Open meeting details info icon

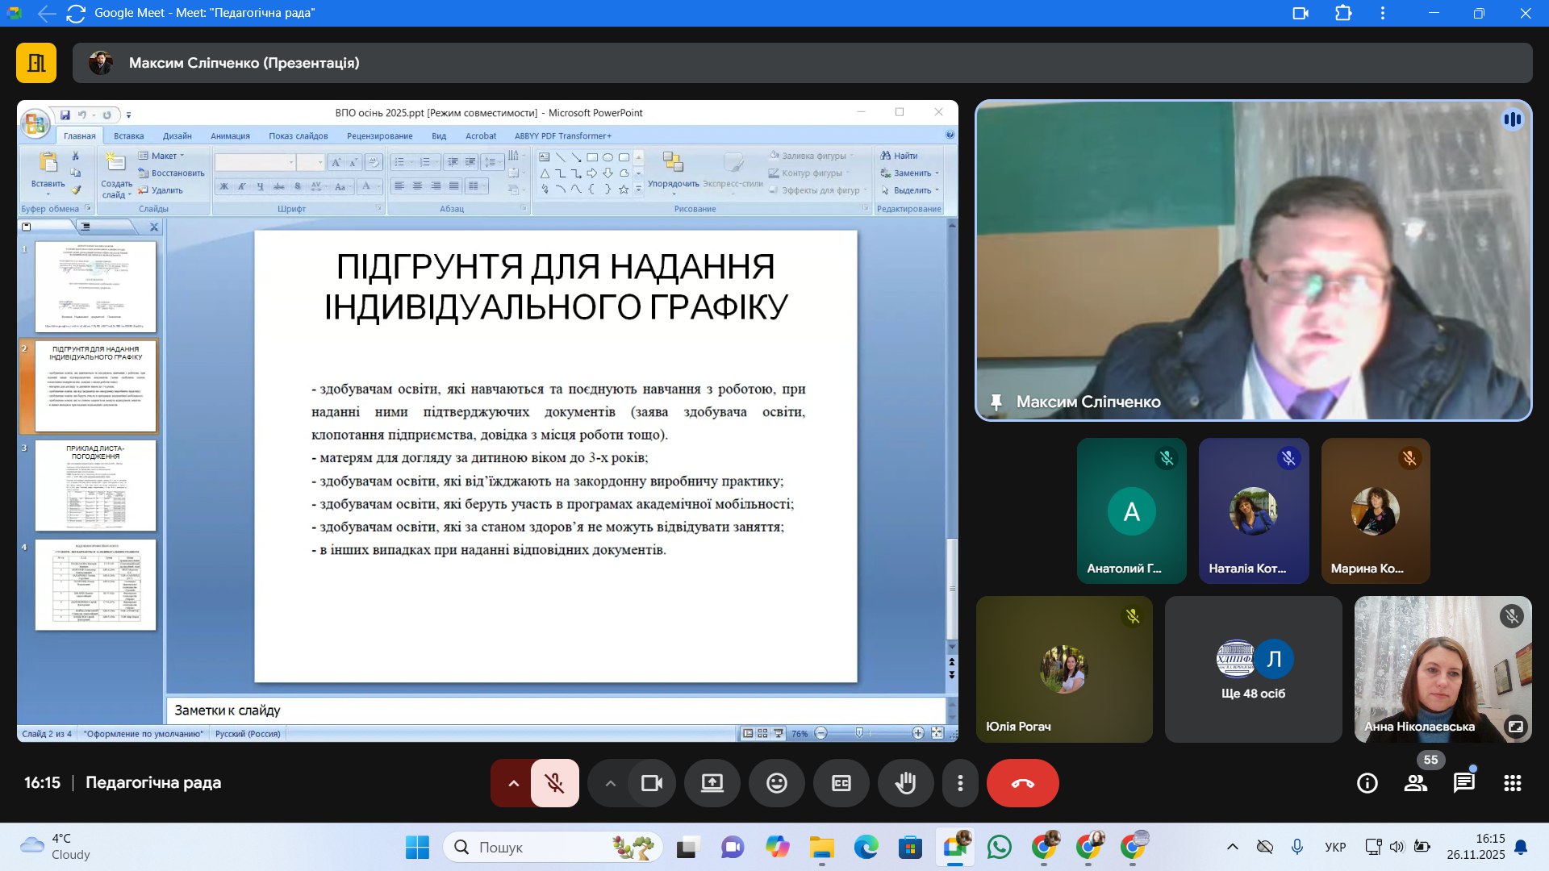click(x=1367, y=783)
